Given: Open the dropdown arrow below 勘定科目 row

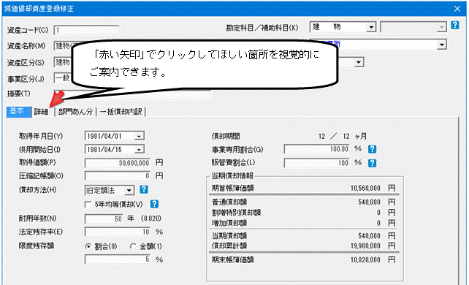Looking at the screenshot, I should point(441,45).
